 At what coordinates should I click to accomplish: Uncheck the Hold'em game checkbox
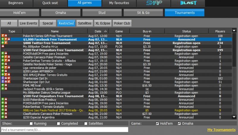(x=157, y=123)
